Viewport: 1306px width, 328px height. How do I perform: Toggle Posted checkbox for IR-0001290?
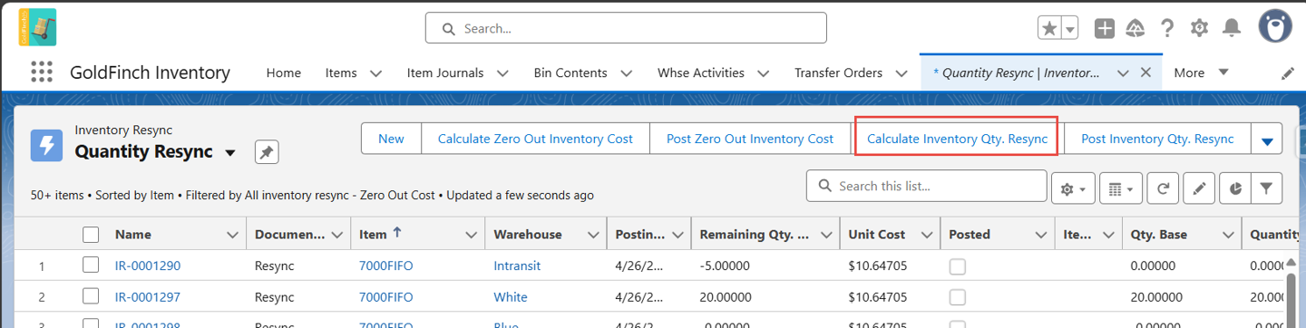(x=958, y=266)
